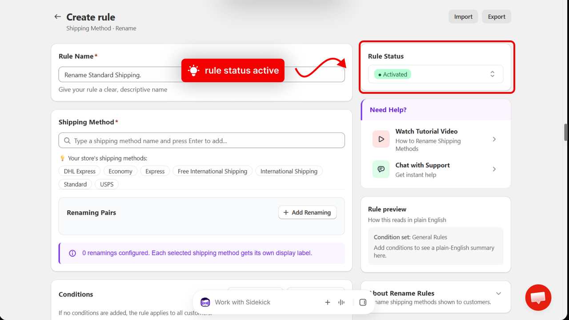Click the chevron next to Chat with Support

click(494, 169)
